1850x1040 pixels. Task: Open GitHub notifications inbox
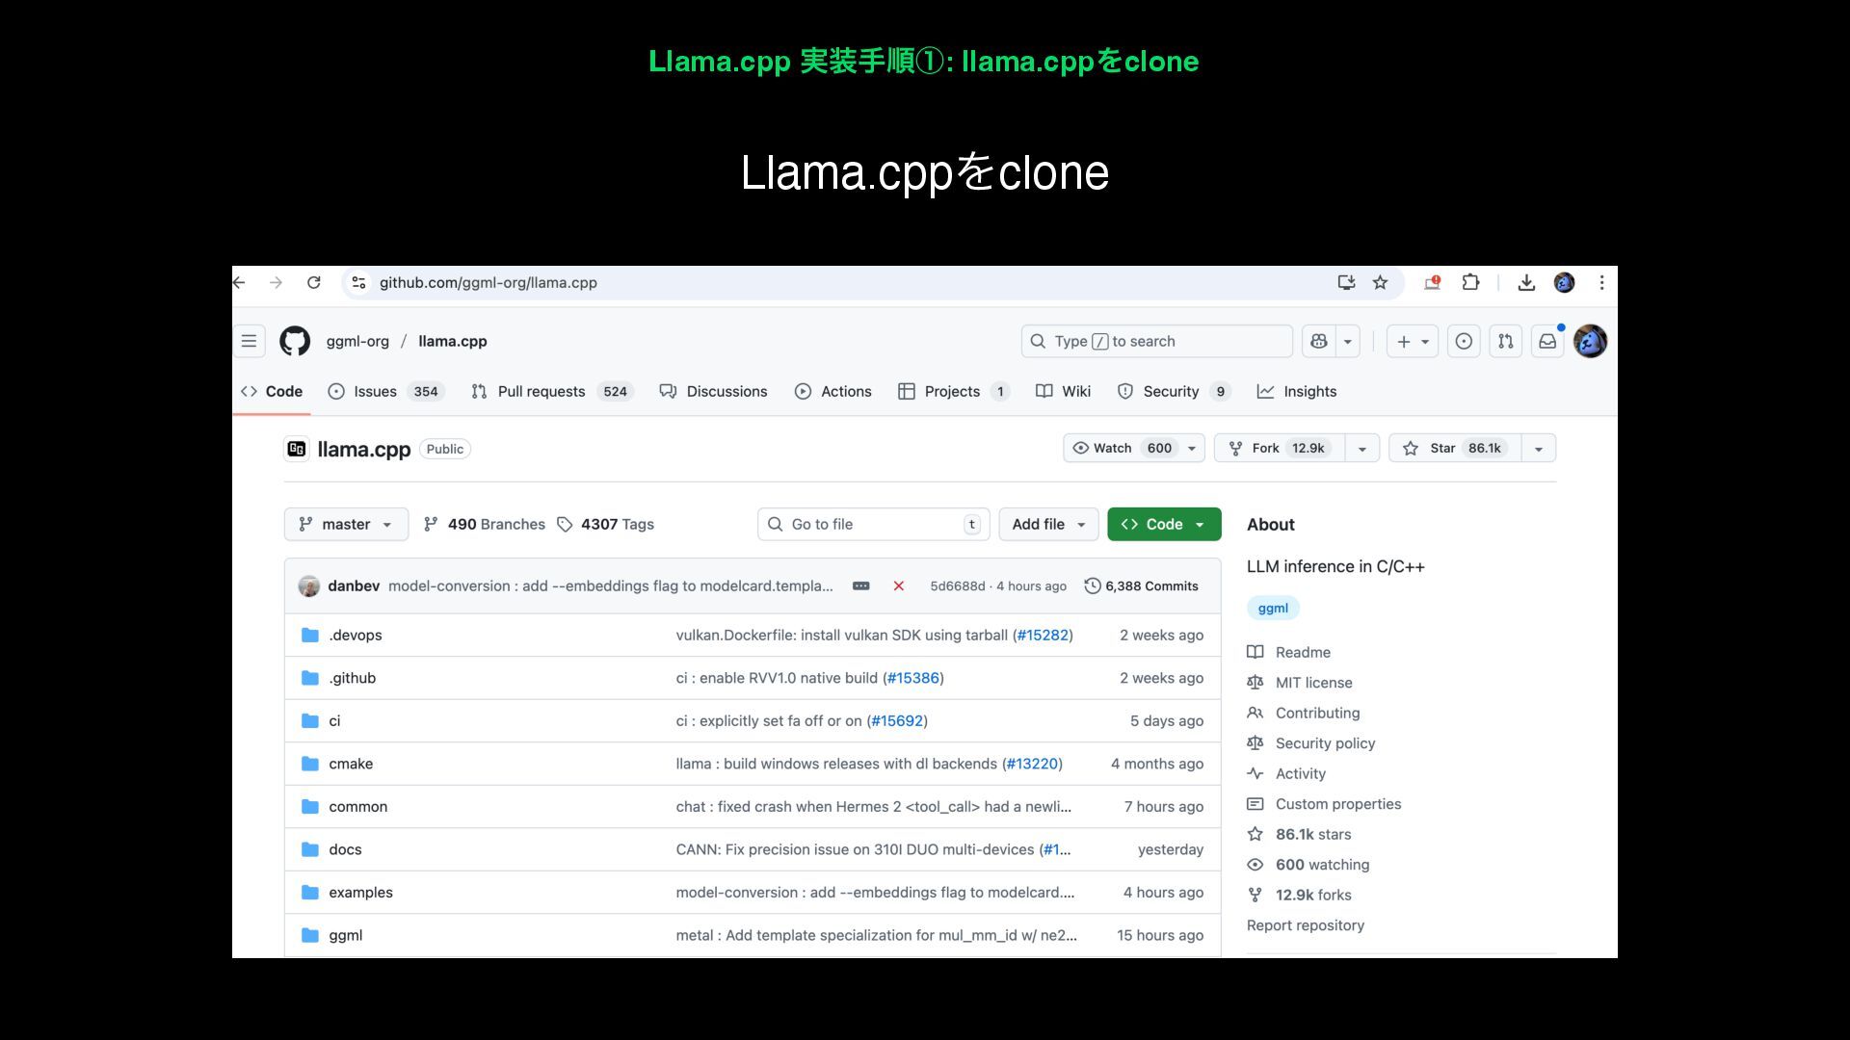tap(1547, 341)
